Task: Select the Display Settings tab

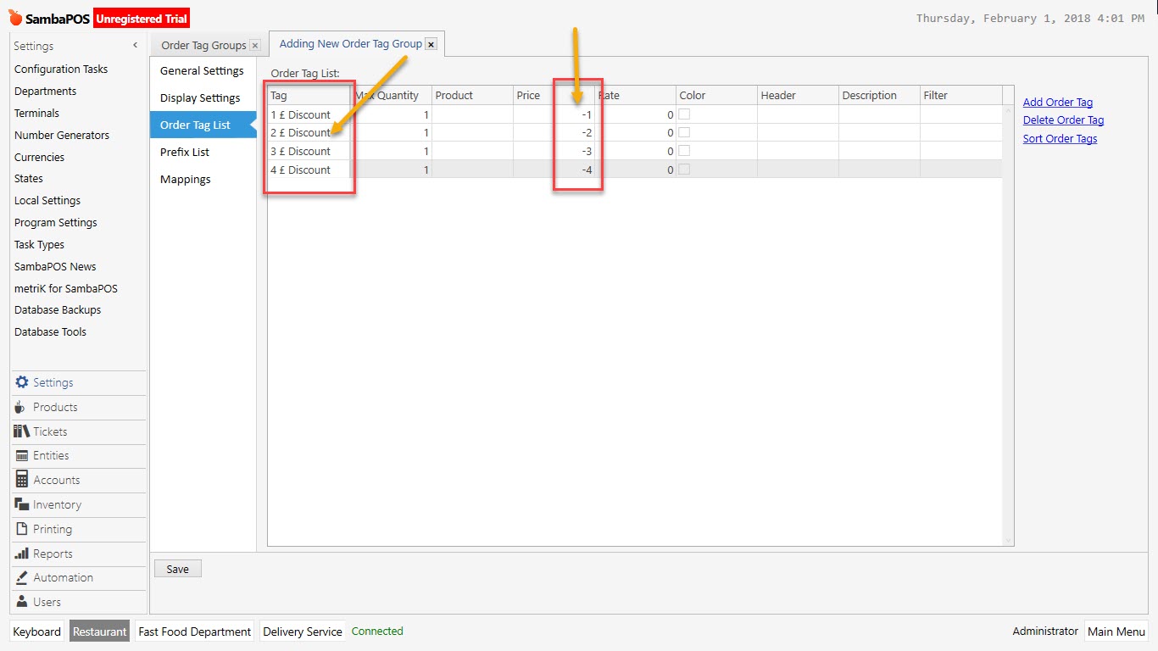Action: (199, 97)
